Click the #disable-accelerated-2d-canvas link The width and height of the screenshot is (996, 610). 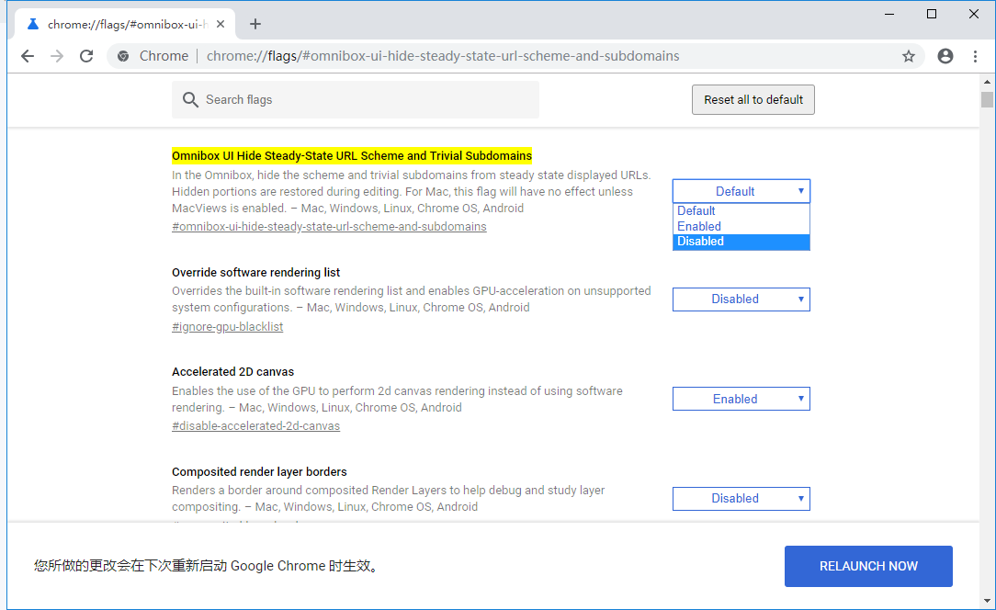(256, 426)
